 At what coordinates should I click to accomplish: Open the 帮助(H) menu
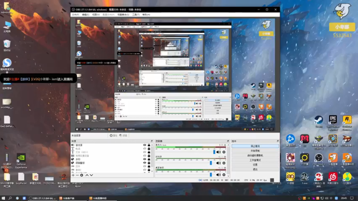tap(146, 15)
